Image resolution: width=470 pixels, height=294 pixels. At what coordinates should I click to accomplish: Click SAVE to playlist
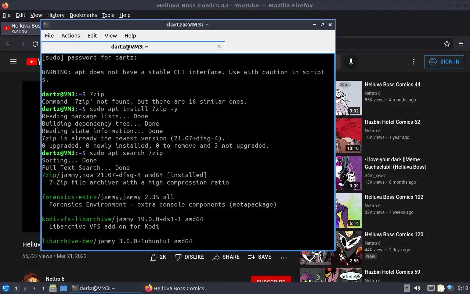260,257
